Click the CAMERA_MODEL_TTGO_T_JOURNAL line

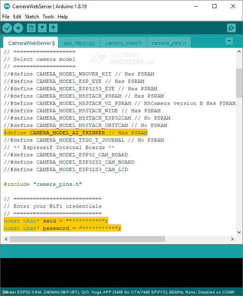84,140
